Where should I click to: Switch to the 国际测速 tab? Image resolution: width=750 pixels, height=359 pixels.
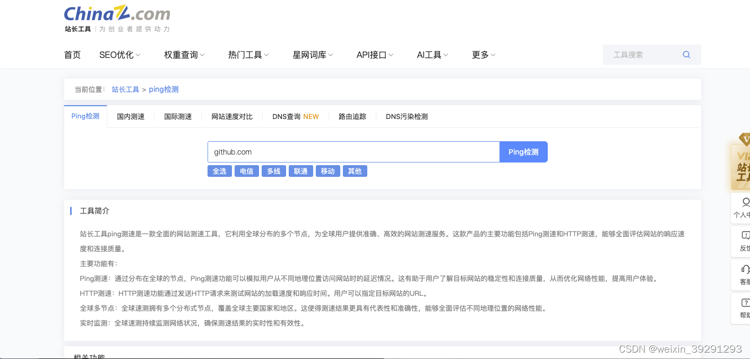coord(178,116)
